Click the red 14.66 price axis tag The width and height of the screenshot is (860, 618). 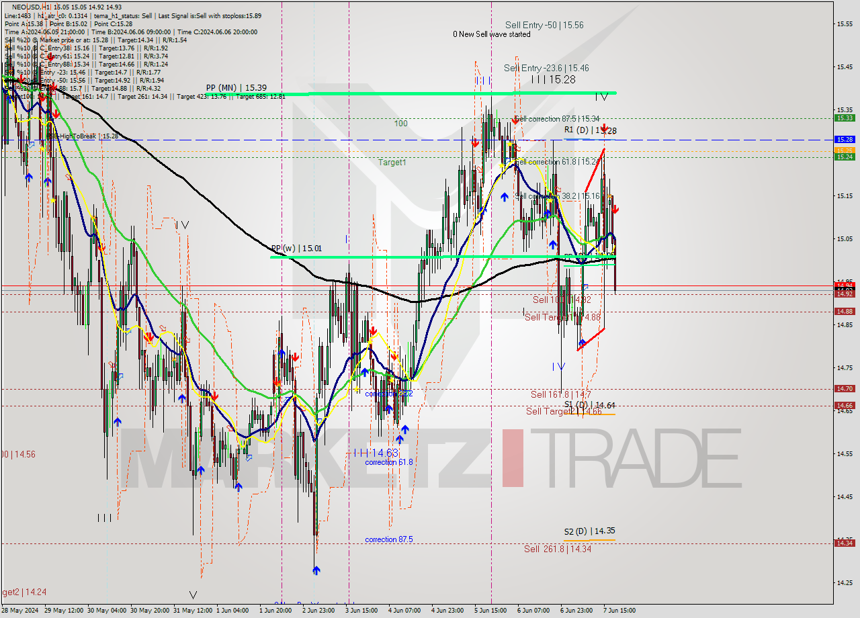tap(845, 405)
